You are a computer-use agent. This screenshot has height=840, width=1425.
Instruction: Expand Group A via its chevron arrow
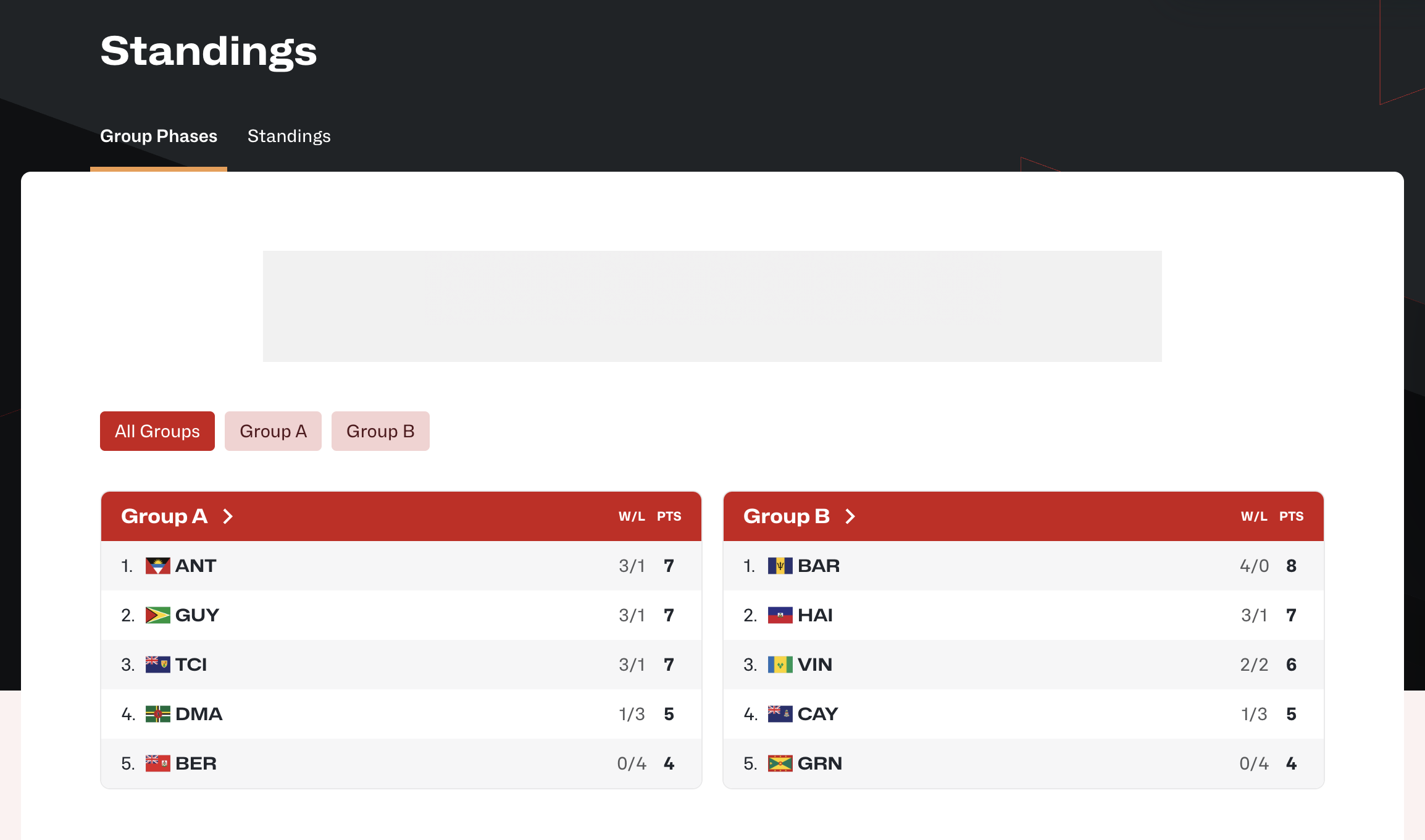click(228, 516)
